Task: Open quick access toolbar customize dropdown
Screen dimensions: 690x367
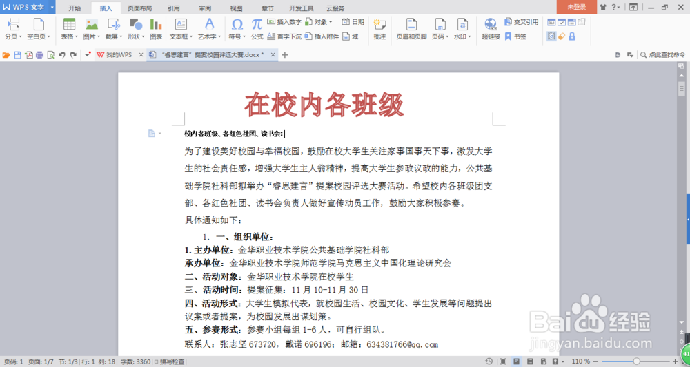Action: click(x=88, y=55)
